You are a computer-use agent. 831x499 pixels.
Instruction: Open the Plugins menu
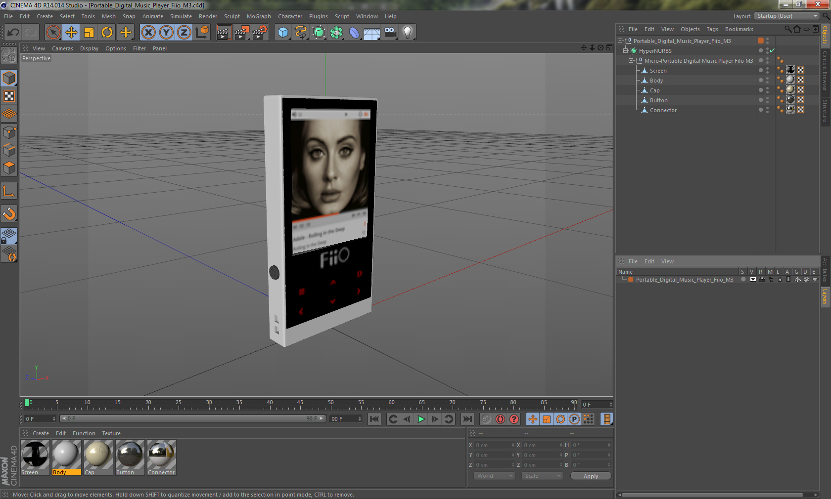tap(319, 16)
